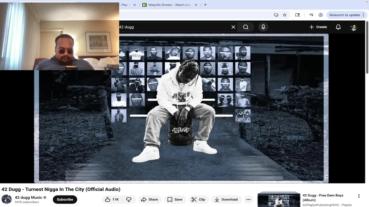Click the 947K subscribers text
Screen dimensions: 369x207
pos(27,202)
